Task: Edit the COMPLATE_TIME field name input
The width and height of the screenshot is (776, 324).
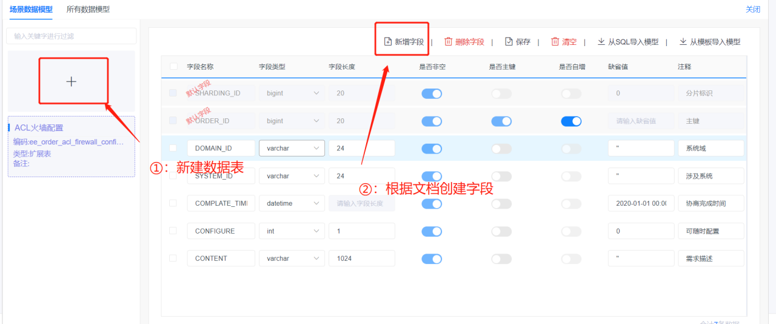Action: [x=221, y=203]
